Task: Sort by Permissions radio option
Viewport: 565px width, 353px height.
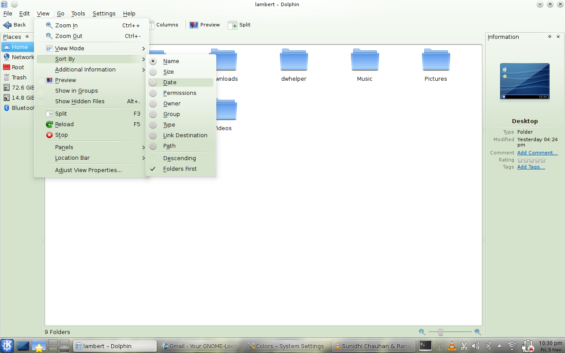Action: 181,93
